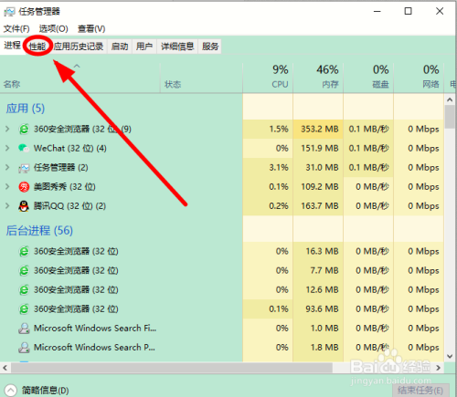Screen dimensions: 457x397
Task: Open the 查看(V) menu
Action: point(91,29)
